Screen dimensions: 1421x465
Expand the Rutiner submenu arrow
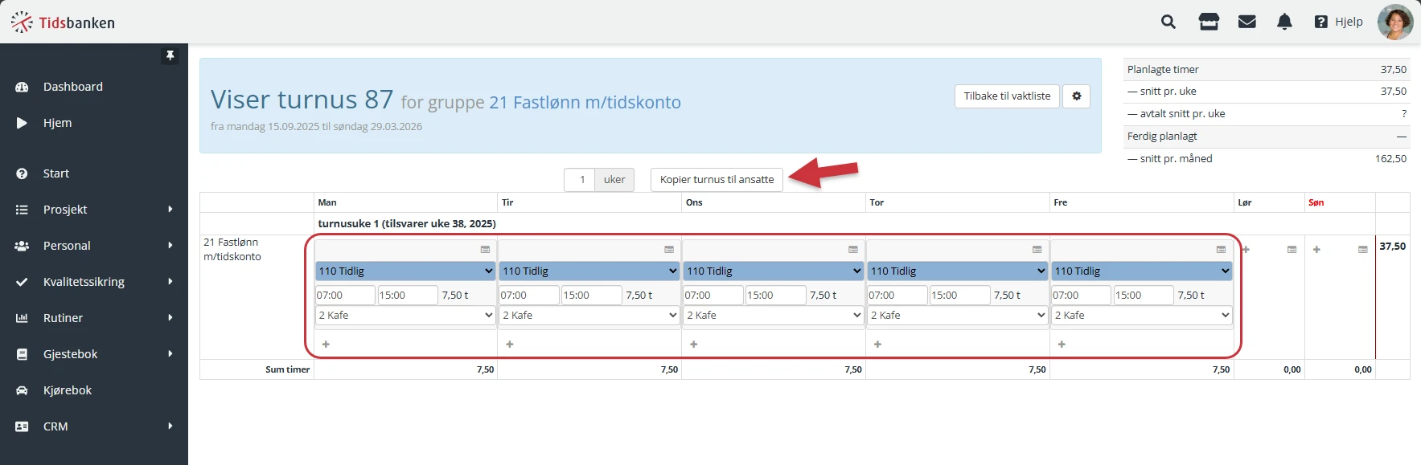[x=170, y=318]
